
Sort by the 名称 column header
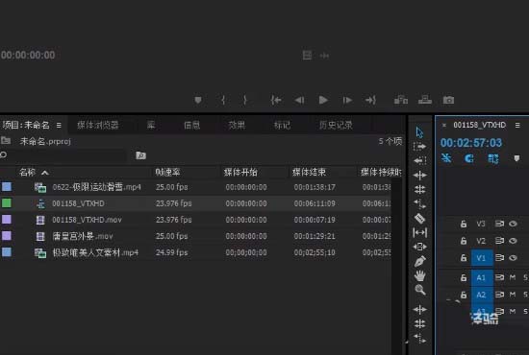[28, 173]
